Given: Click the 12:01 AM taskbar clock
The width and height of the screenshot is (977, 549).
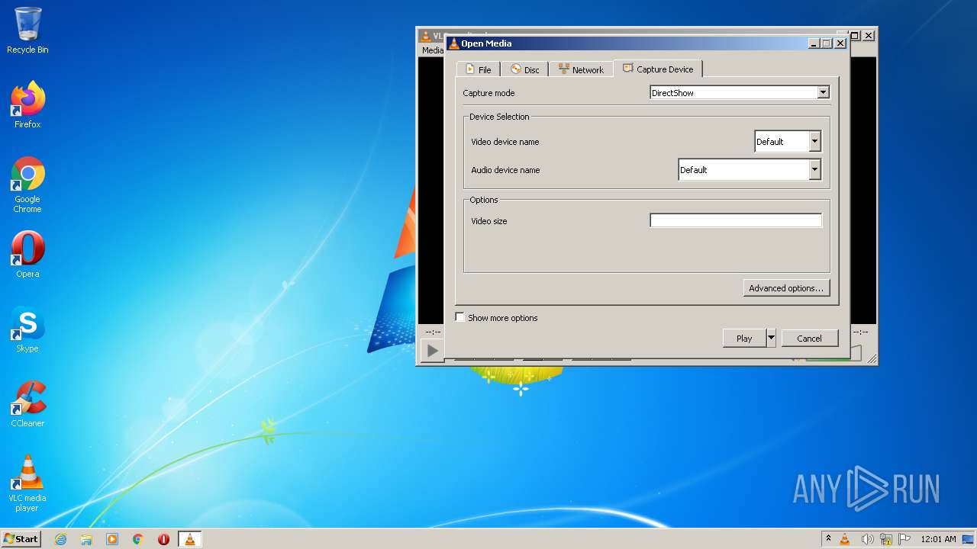Looking at the screenshot, I should coord(938,539).
